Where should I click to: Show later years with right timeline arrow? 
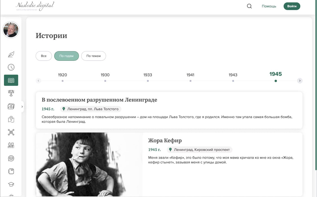(x=300, y=81)
